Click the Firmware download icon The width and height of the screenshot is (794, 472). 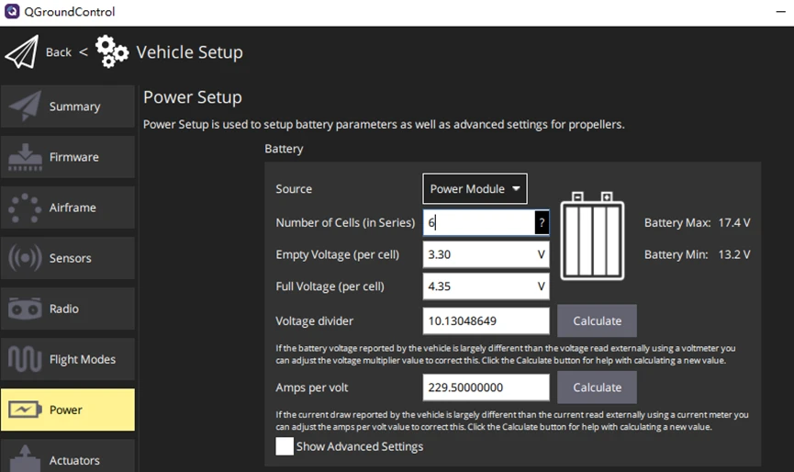click(x=25, y=157)
